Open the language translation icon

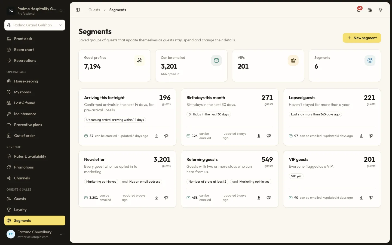370,10
